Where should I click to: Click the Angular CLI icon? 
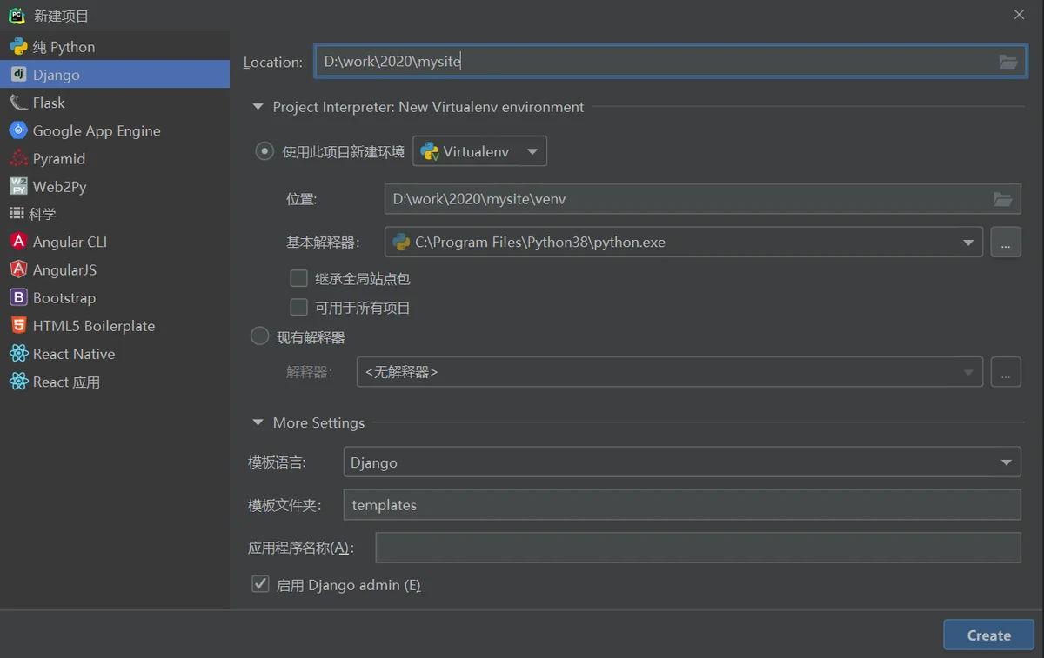point(18,242)
